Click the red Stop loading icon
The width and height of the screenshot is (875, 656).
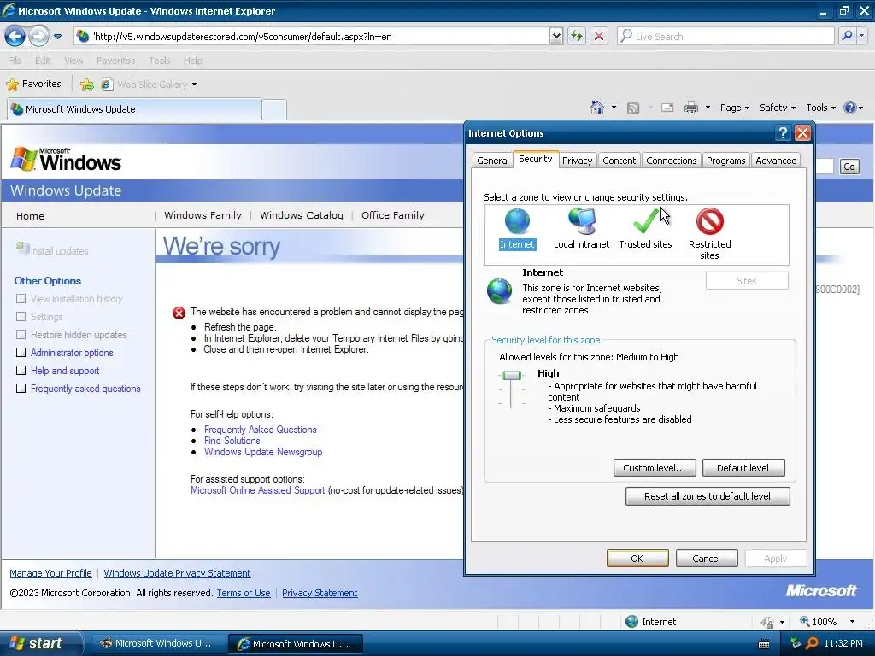pyautogui.click(x=599, y=37)
